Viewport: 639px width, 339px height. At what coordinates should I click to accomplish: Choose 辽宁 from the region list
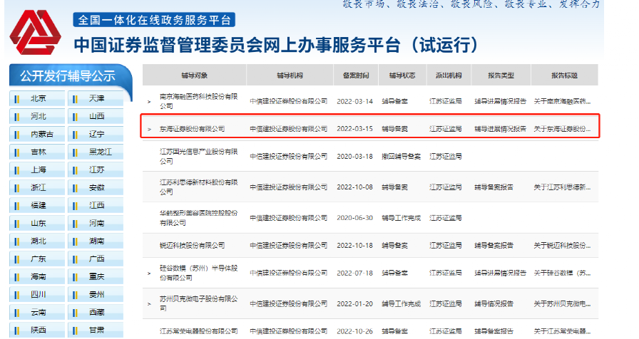(x=96, y=135)
